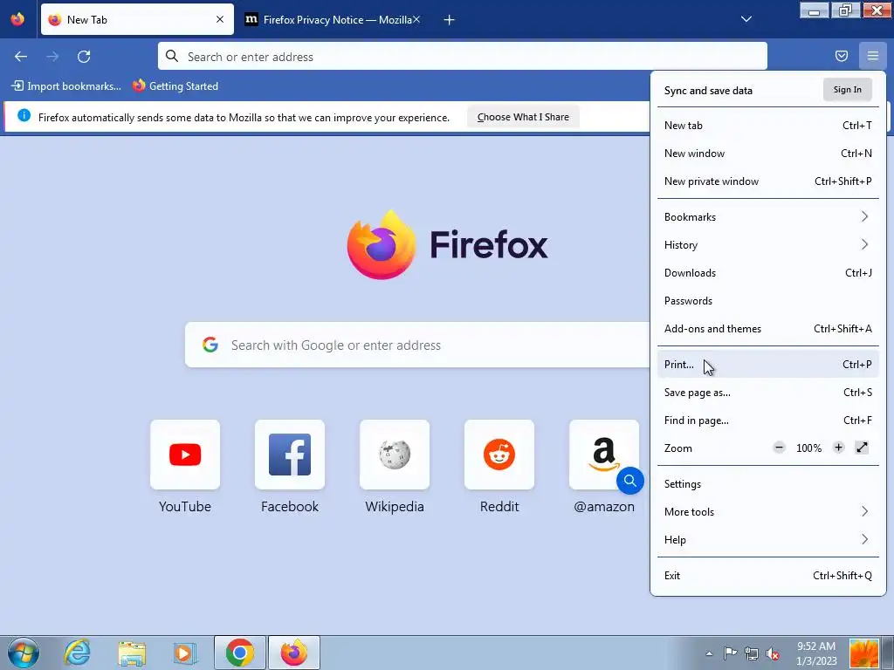This screenshot has width=894, height=670.
Task: Switch to Chrome on the taskbar
Action: 239,653
